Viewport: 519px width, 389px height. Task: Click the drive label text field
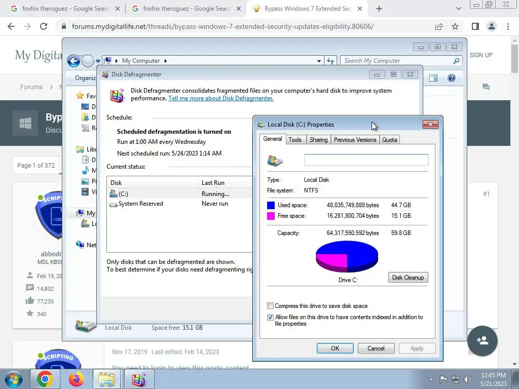tap(366, 160)
